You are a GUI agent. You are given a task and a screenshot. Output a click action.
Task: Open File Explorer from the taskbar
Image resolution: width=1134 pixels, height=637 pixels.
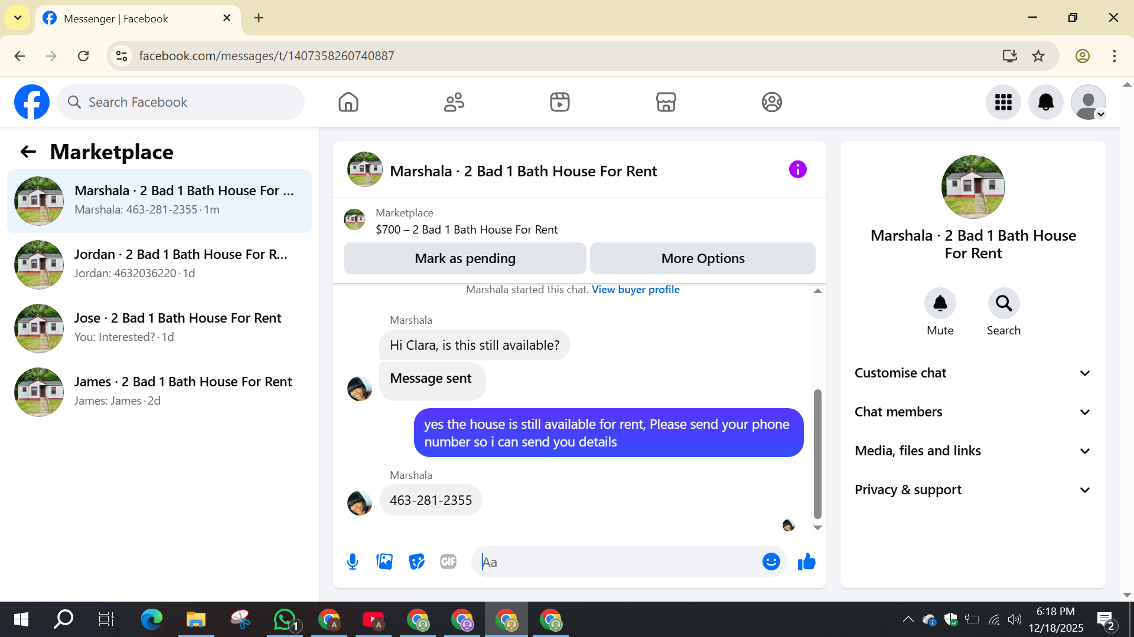(x=196, y=619)
